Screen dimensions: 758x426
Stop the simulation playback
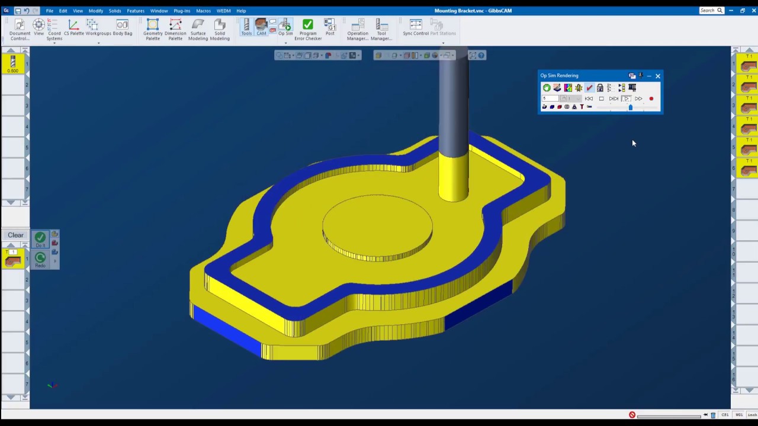(x=601, y=99)
